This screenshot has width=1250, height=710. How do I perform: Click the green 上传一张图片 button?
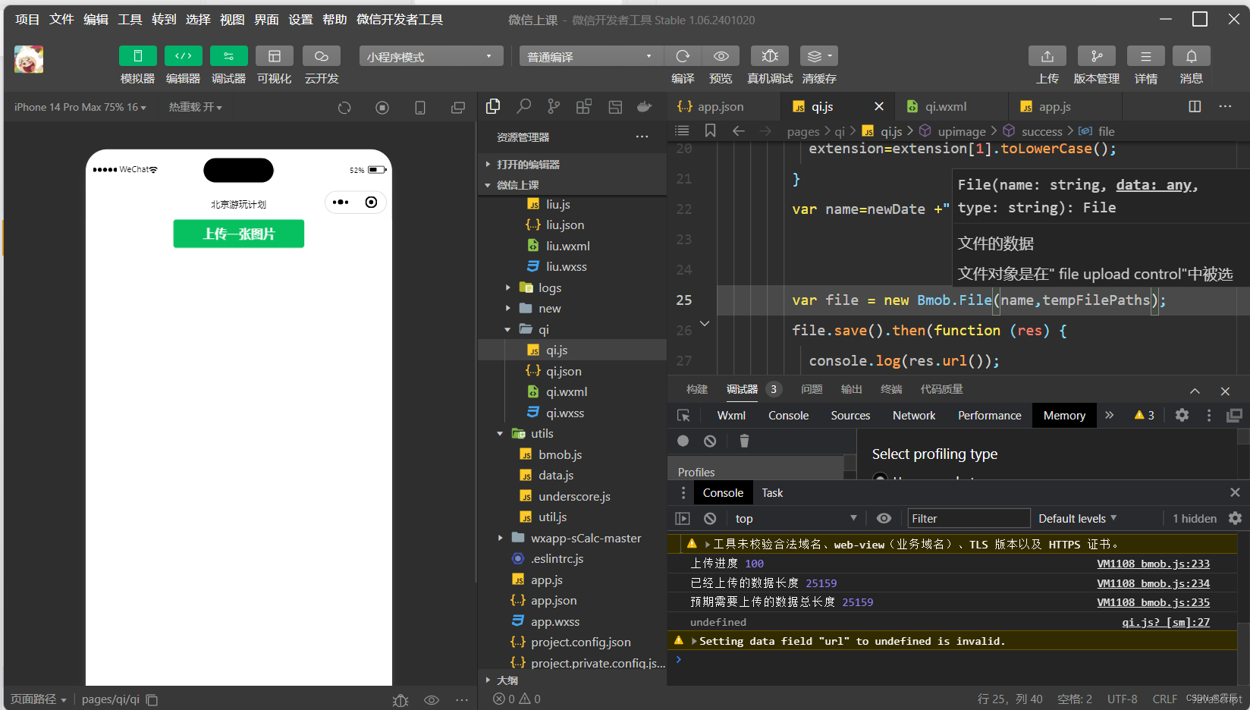tap(239, 234)
